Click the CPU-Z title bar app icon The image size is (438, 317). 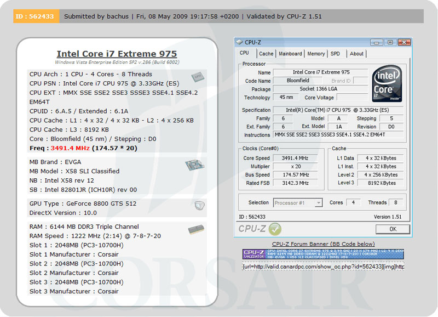(x=239, y=42)
